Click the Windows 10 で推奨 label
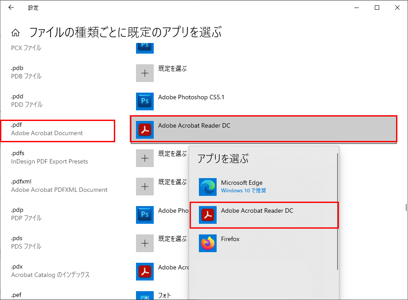The height and width of the screenshot is (300, 408). [x=243, y=191]
